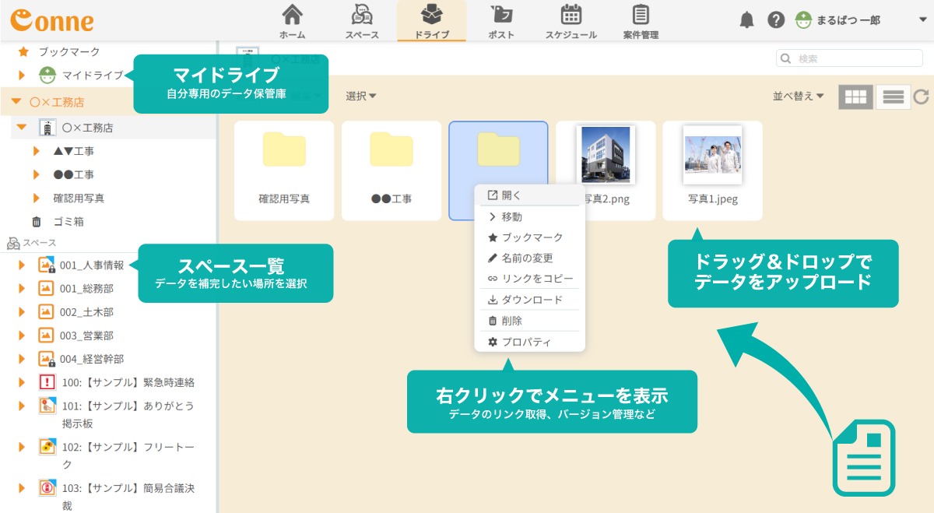
Task: Choose 名前の変更 from context menu
Action: tap(526, 258)
